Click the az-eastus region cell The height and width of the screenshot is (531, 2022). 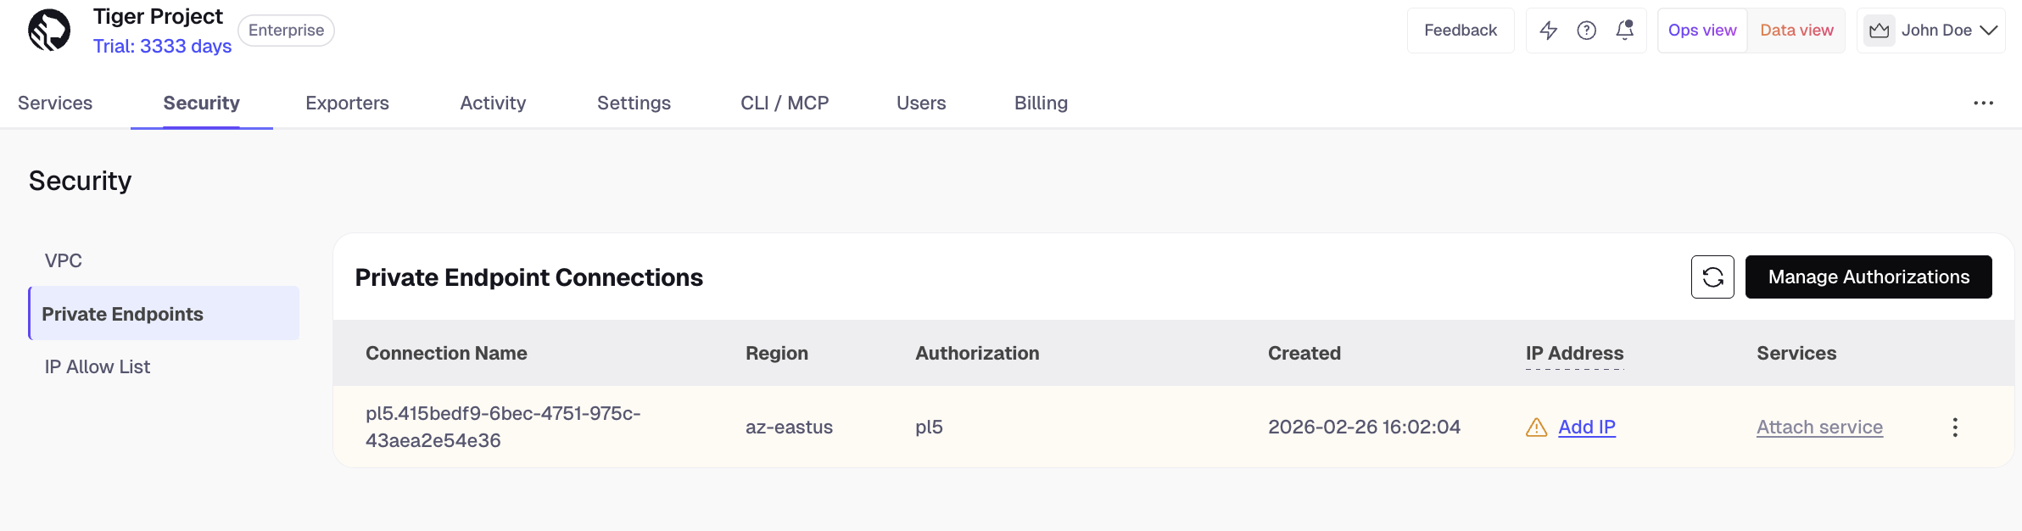(789, 427)
